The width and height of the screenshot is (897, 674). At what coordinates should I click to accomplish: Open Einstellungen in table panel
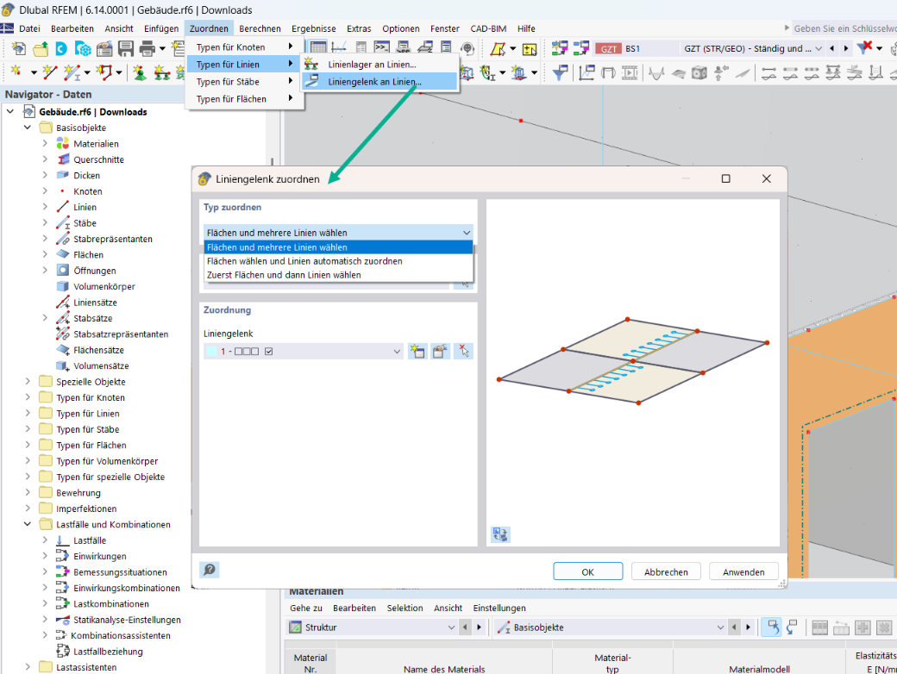click(499, 608)
